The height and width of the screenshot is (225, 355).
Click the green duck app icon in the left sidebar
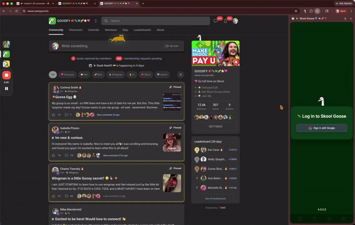[x=7, y=54]
